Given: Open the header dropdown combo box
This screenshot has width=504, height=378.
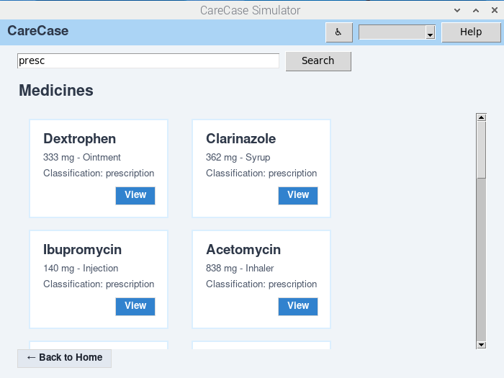Looking at the screenshot, I should click(x=398, y=32).
